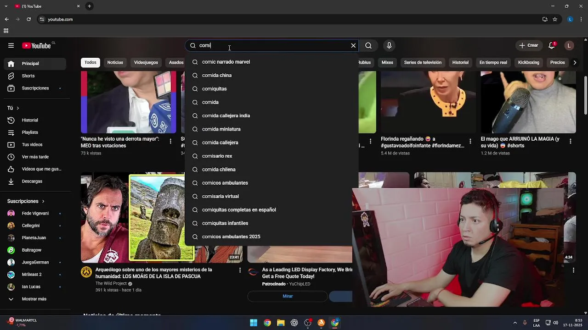
Task: Click the magnifier search button
Action: (x=368, y=45)
